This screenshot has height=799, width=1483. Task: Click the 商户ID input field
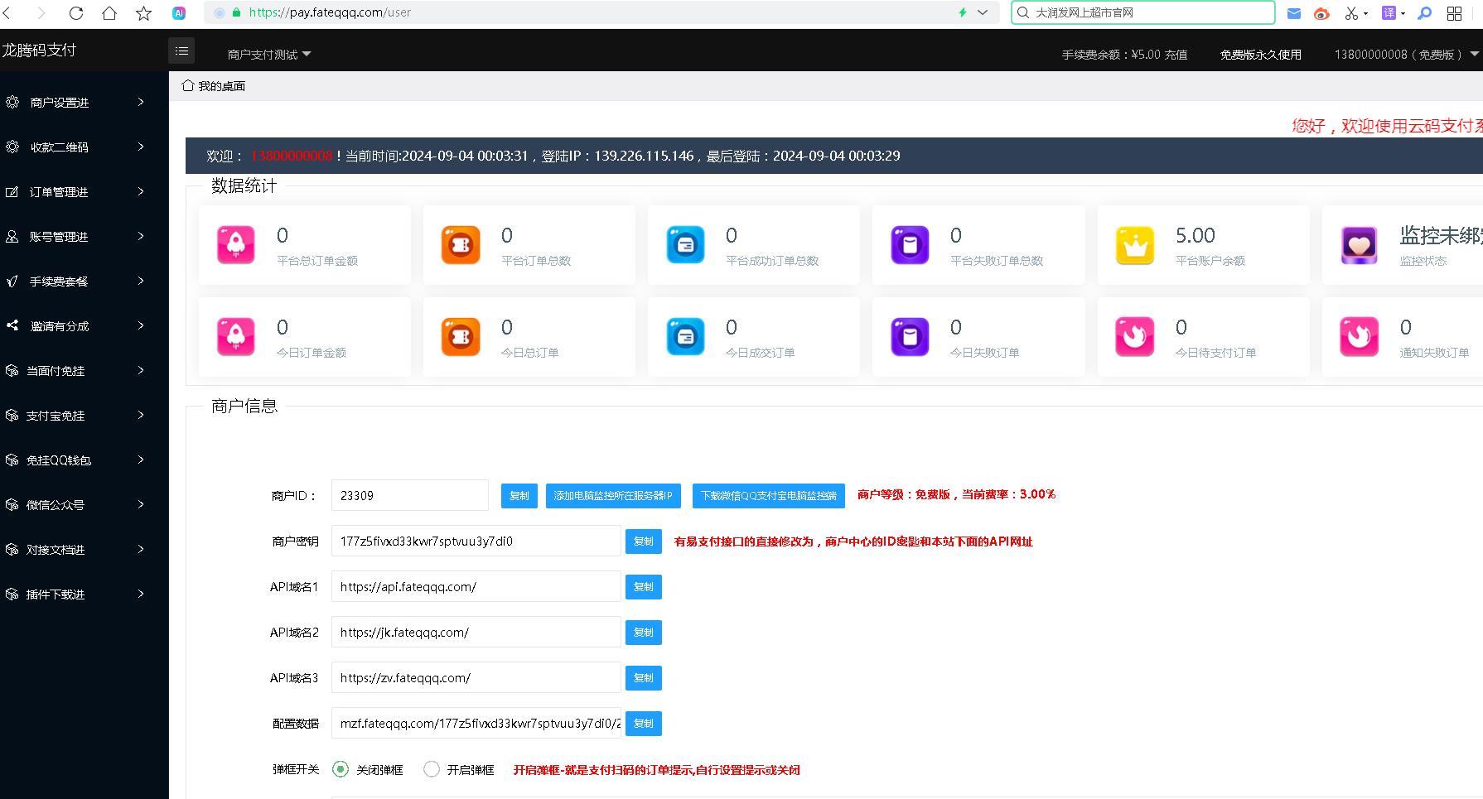click(x=410, y=495)
